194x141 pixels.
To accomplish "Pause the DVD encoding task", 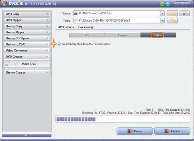I will point(135,131).
